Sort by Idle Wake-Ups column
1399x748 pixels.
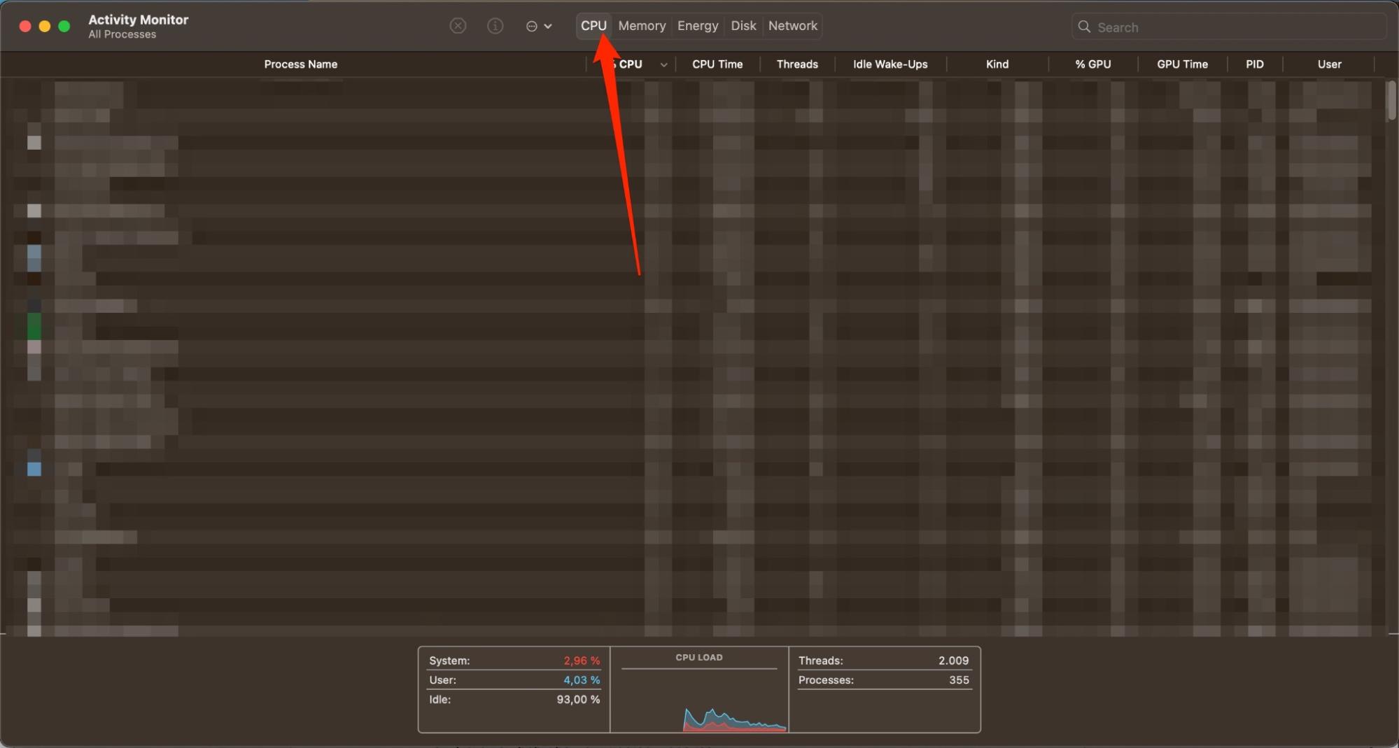pyautogui.click(x=890, y=64)
